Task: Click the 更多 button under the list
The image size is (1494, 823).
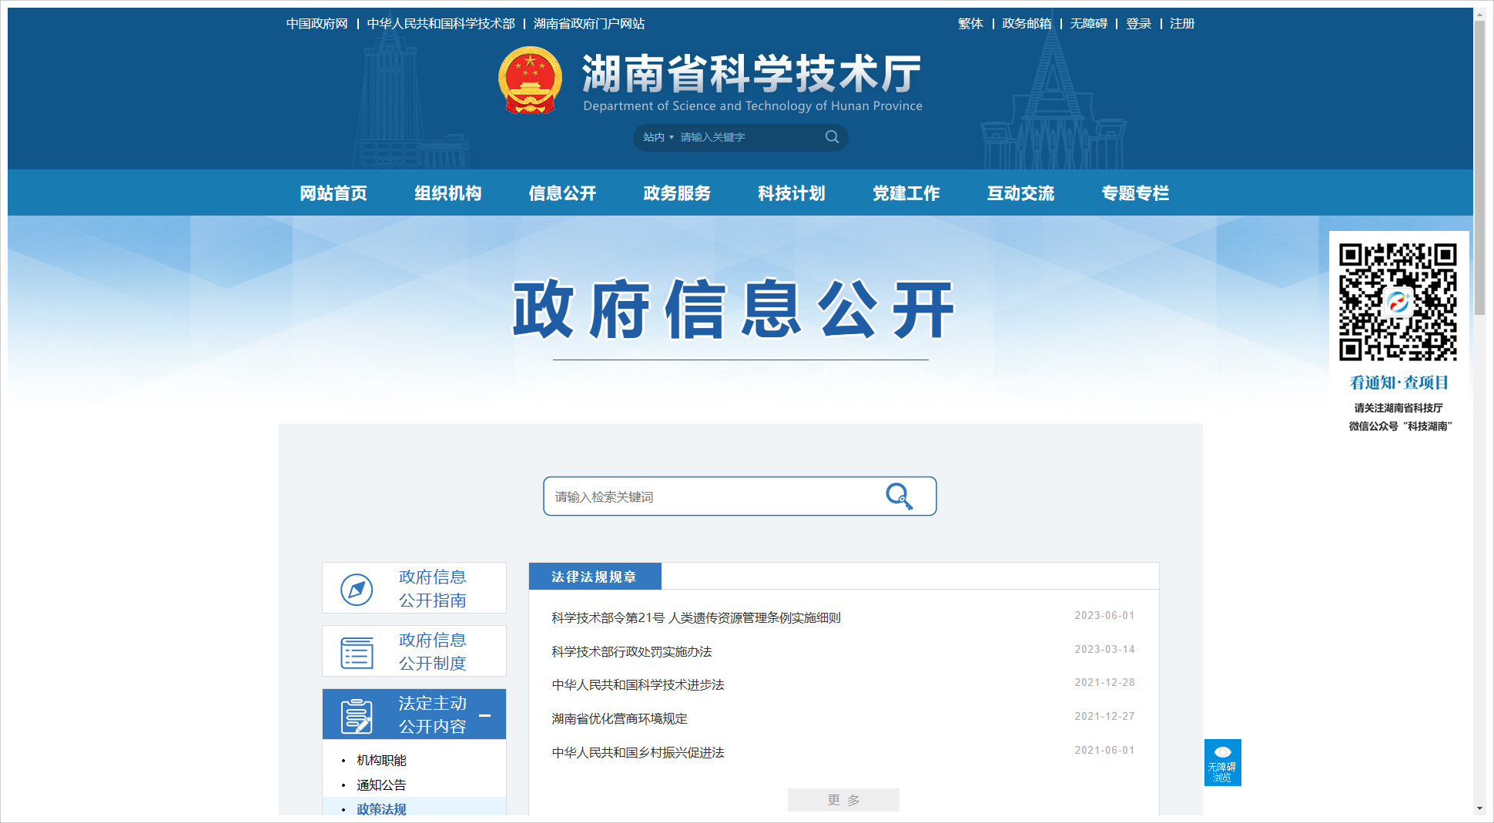Action: pos(842,800)
